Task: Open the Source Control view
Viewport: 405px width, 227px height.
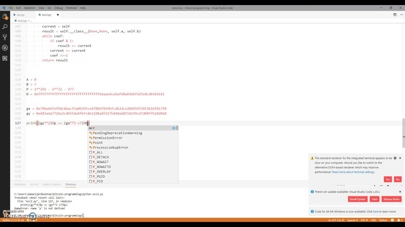Action: [5, 37]
